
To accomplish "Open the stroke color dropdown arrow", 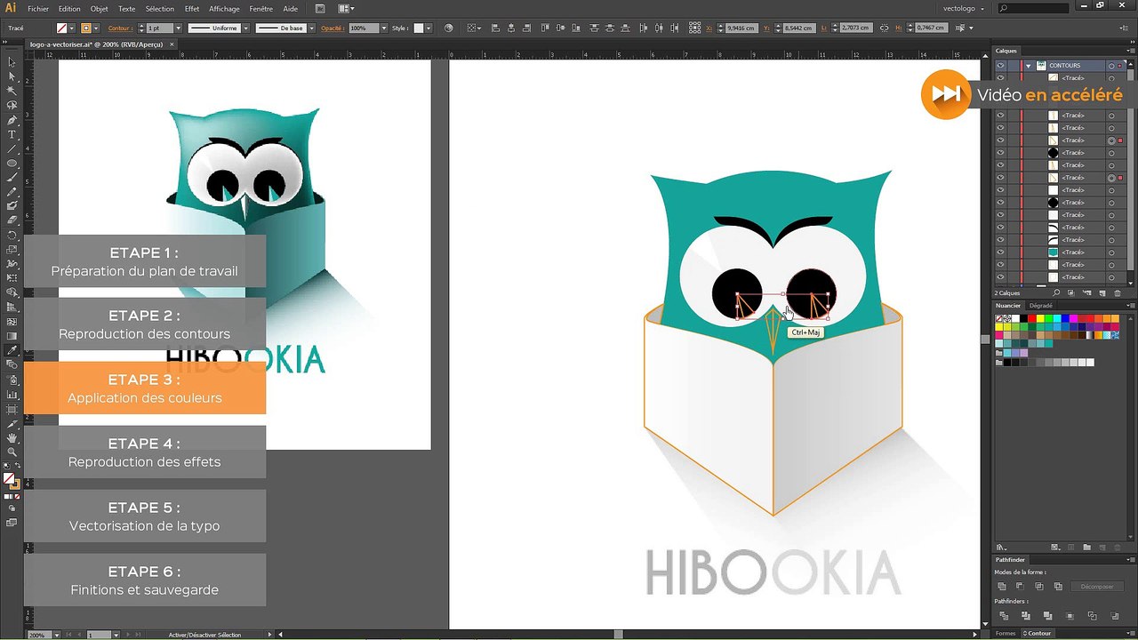I will point(98,28).
